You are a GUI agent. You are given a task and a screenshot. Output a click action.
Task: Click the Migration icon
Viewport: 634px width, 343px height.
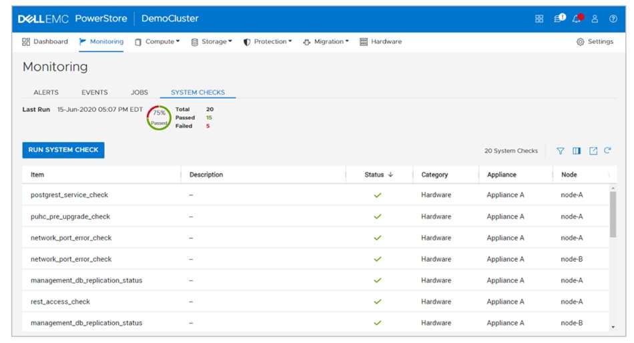coord(307,42)
